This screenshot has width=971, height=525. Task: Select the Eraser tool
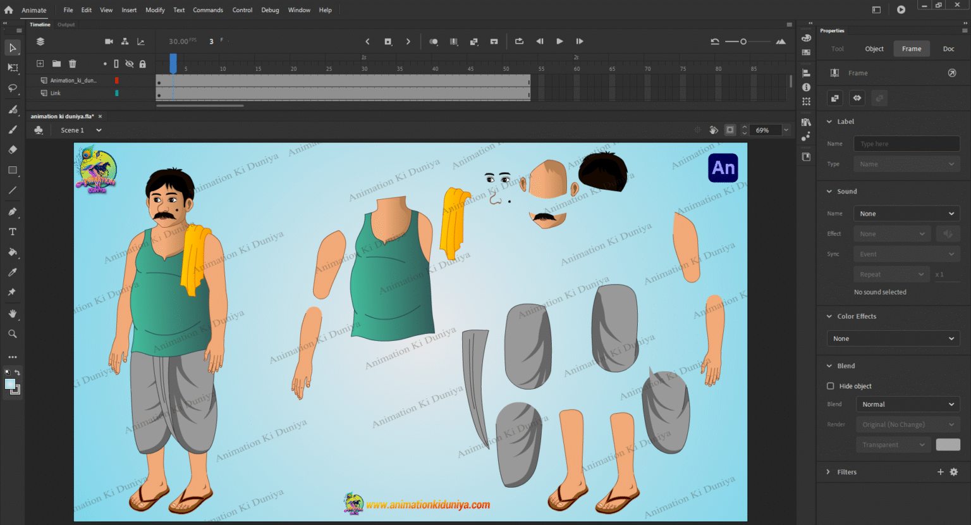12,150
